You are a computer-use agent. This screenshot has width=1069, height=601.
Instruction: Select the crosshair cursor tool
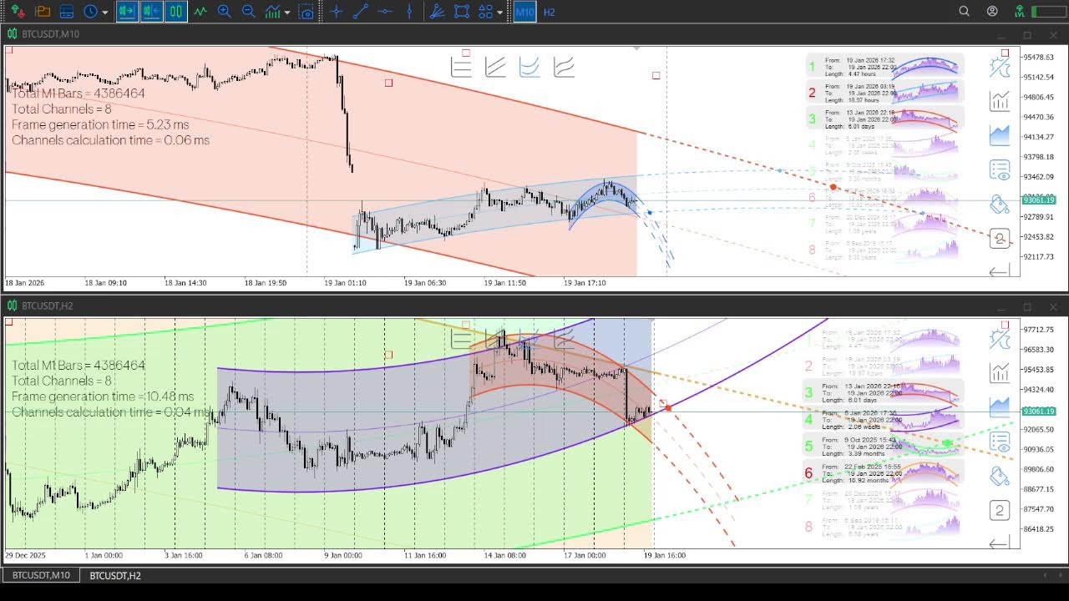(x=337, y=12)
